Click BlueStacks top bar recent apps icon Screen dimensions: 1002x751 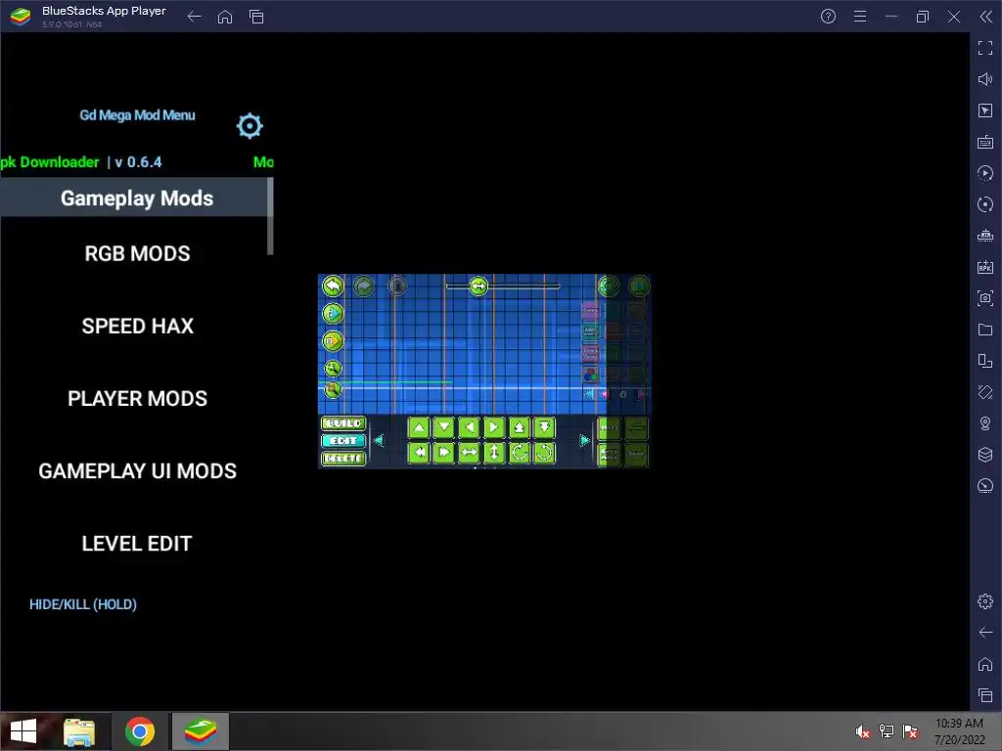click(256, 17)
